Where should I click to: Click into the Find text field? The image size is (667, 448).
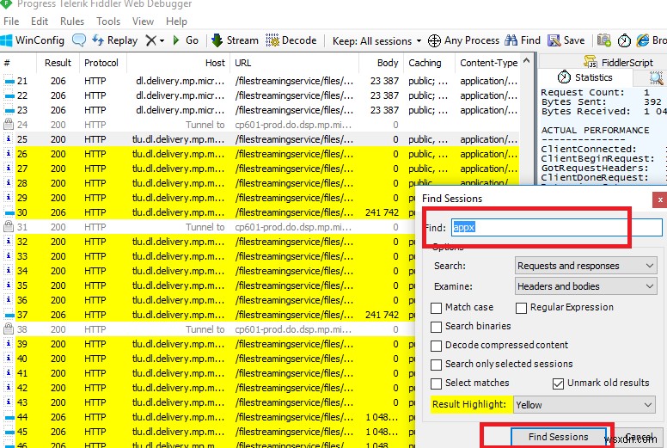pyautogui.click(x=556, y=227)
